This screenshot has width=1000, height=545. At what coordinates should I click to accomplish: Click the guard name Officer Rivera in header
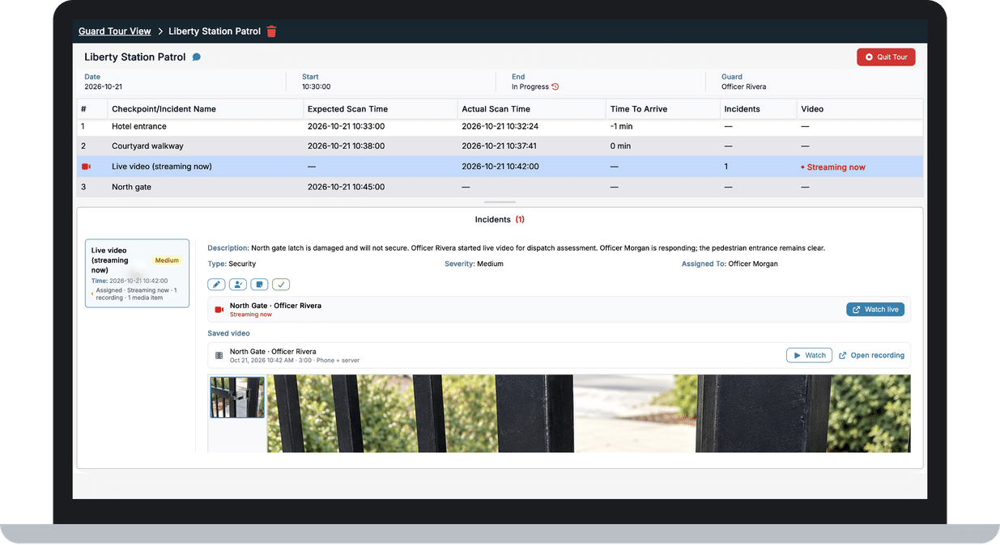coord(743,87)
